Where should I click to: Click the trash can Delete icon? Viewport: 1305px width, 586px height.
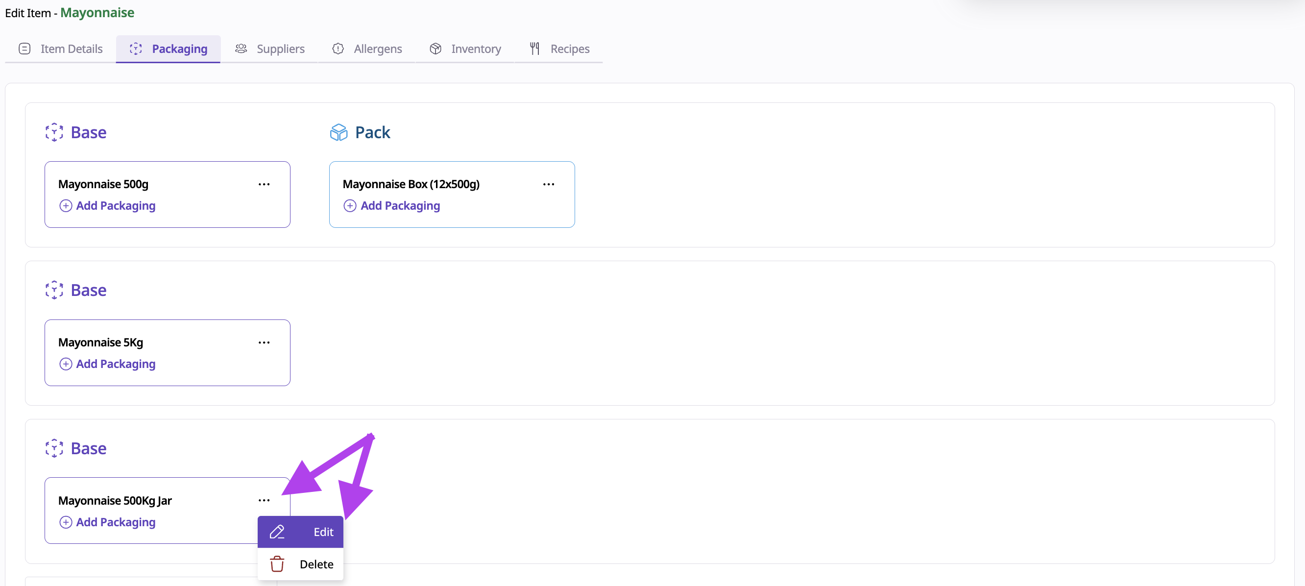click(277, 564)
